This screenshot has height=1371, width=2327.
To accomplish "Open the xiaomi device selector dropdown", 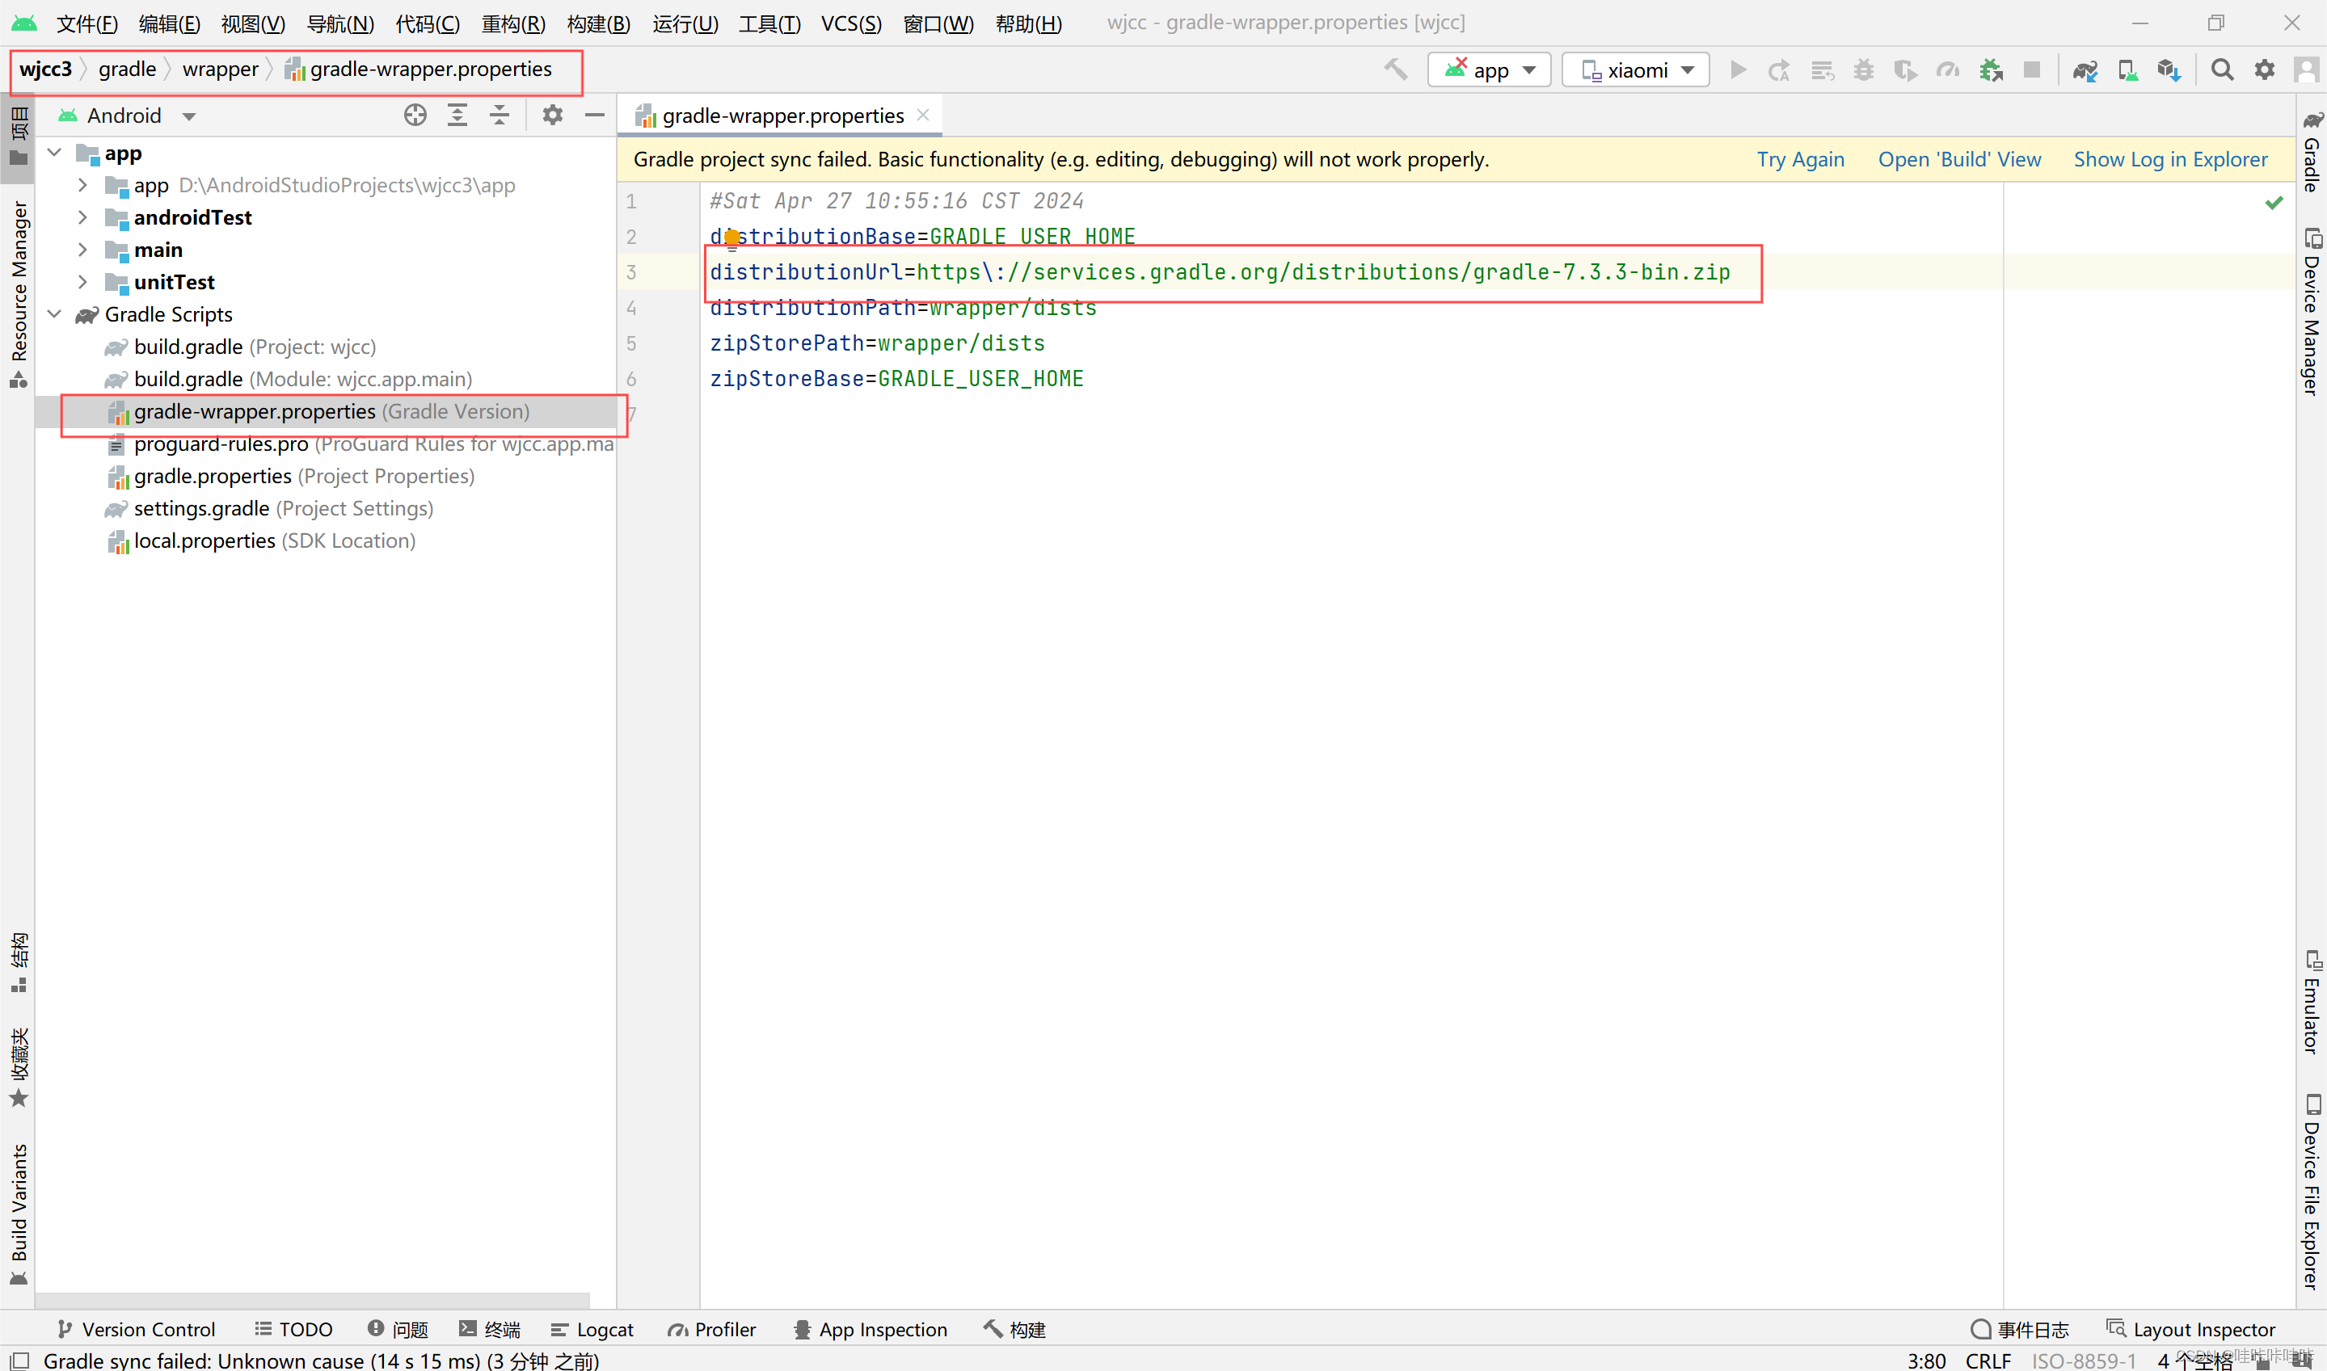I will point(1635,70).
